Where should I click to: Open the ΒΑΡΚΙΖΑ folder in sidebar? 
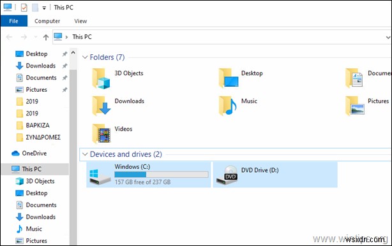33,126
